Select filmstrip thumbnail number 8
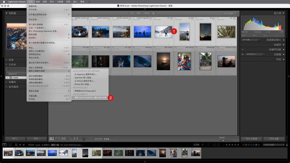This screenshot has height=163, width=290. (85, 153)
